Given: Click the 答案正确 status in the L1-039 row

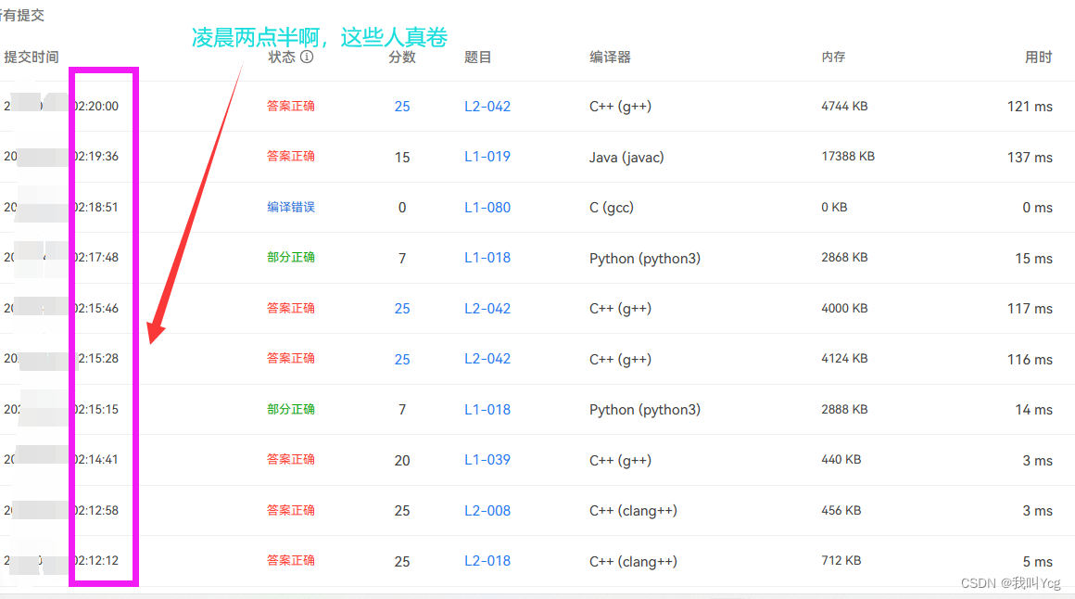Looking at the screenshot, I should [290, 459].
